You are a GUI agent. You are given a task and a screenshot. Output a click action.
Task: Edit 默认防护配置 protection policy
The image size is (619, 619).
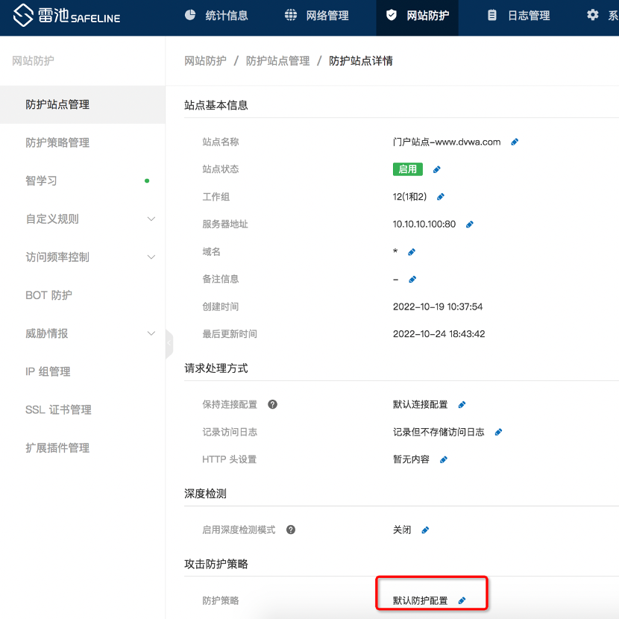point(462,600)
